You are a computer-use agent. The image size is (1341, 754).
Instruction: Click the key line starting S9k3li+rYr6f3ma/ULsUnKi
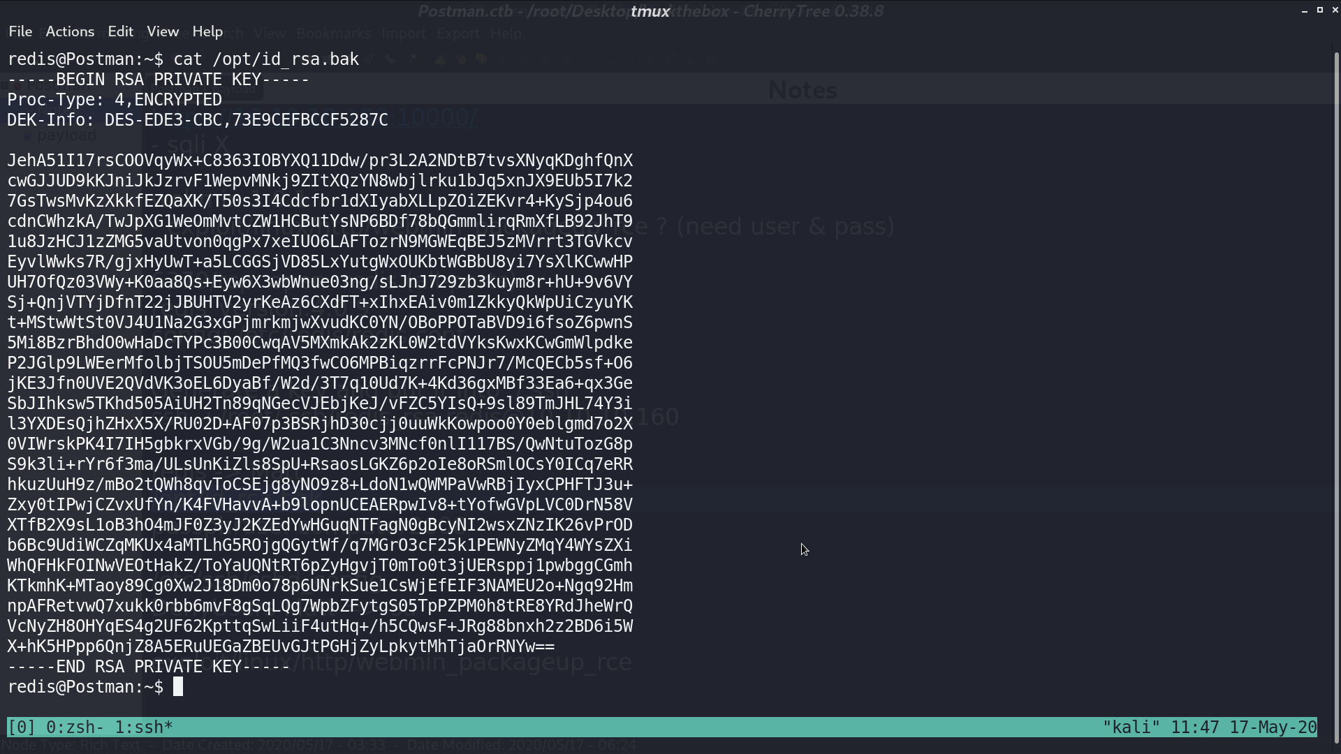point(320,464)
